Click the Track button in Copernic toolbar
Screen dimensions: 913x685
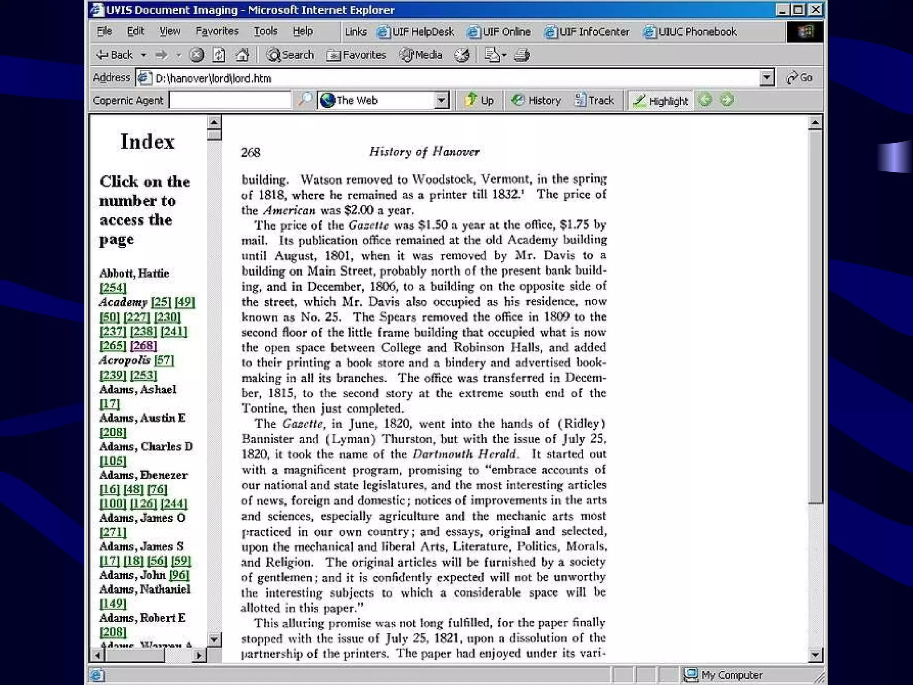(x=594, y=100)
